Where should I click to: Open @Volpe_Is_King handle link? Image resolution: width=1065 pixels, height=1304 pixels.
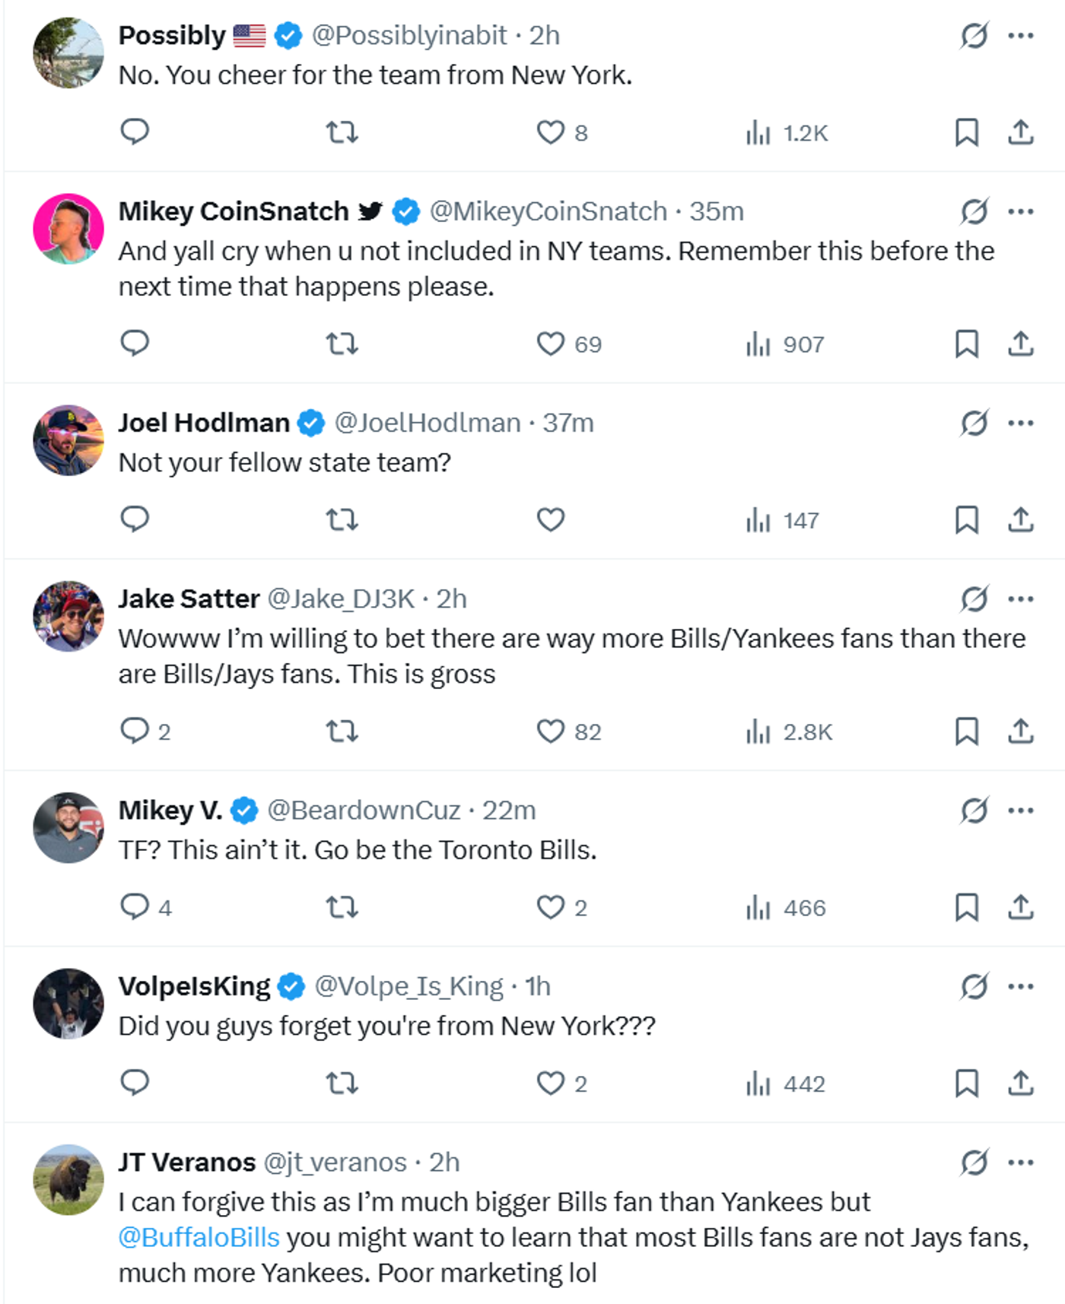point(409,986)
